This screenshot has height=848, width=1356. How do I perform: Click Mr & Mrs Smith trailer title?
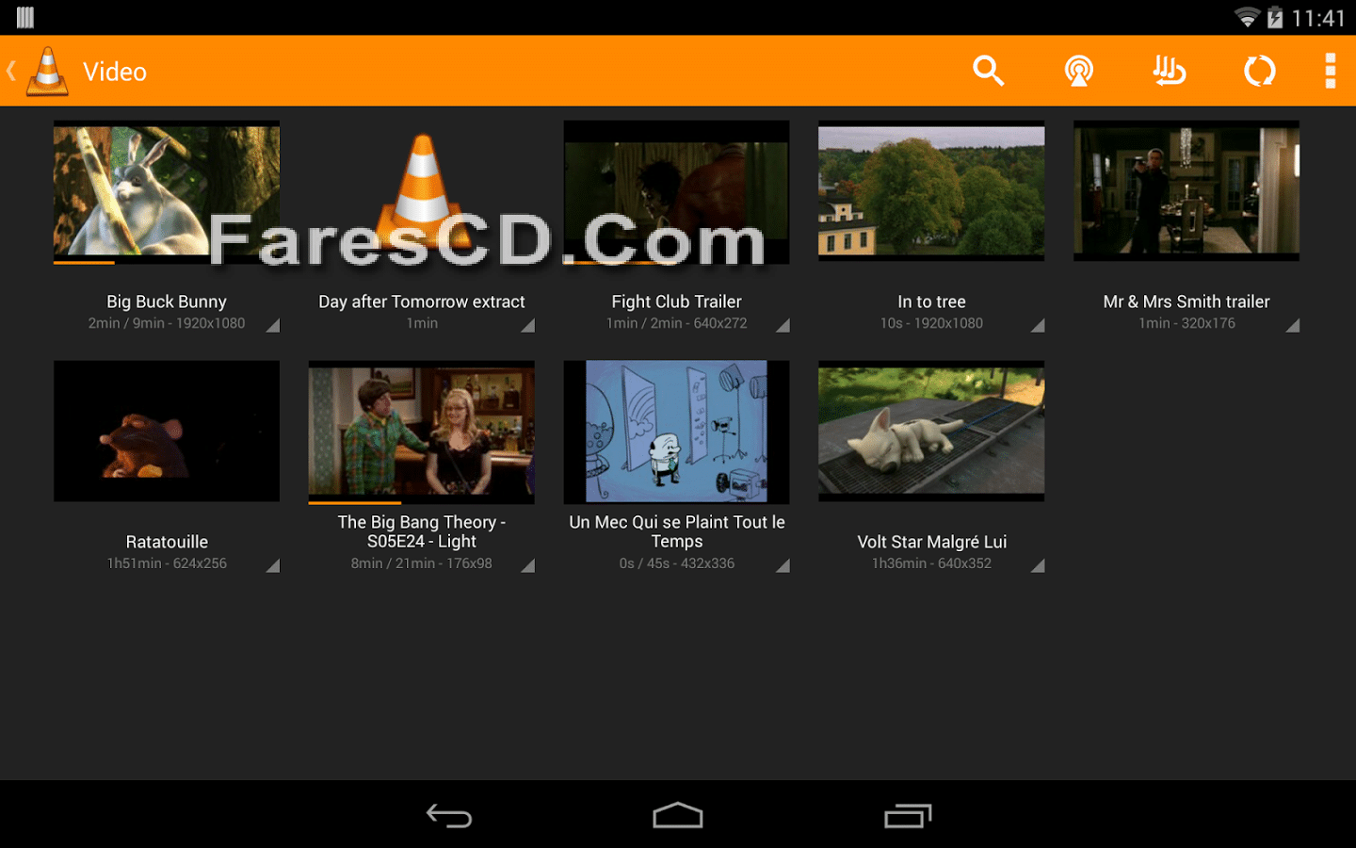point(1186,302)
